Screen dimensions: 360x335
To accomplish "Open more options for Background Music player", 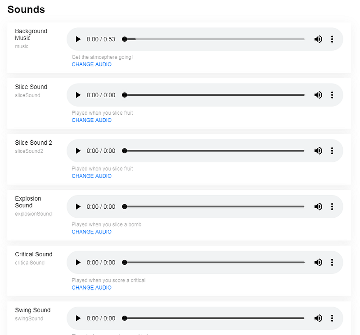I will (x=332, y=39).
